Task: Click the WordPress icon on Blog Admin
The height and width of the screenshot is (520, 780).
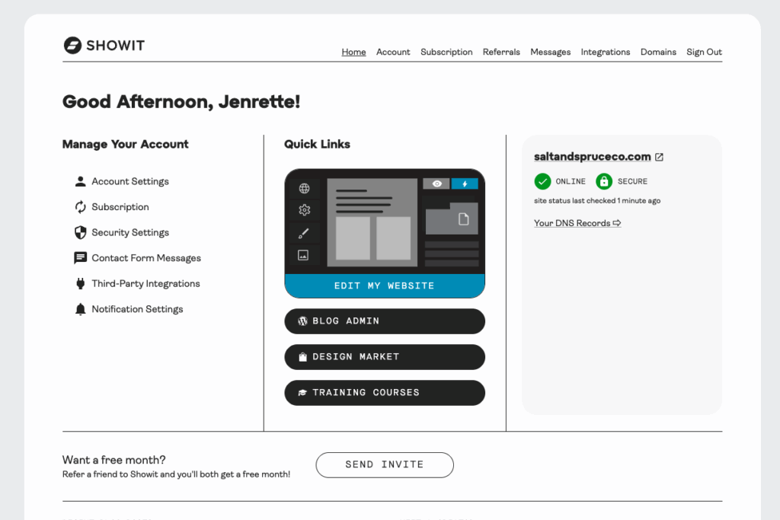Action: point(302,321)
